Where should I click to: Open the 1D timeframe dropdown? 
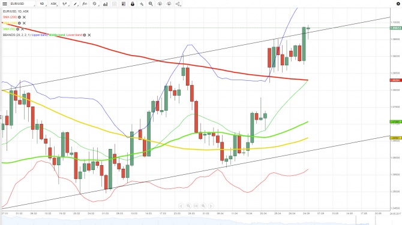[x=43, y=4]
